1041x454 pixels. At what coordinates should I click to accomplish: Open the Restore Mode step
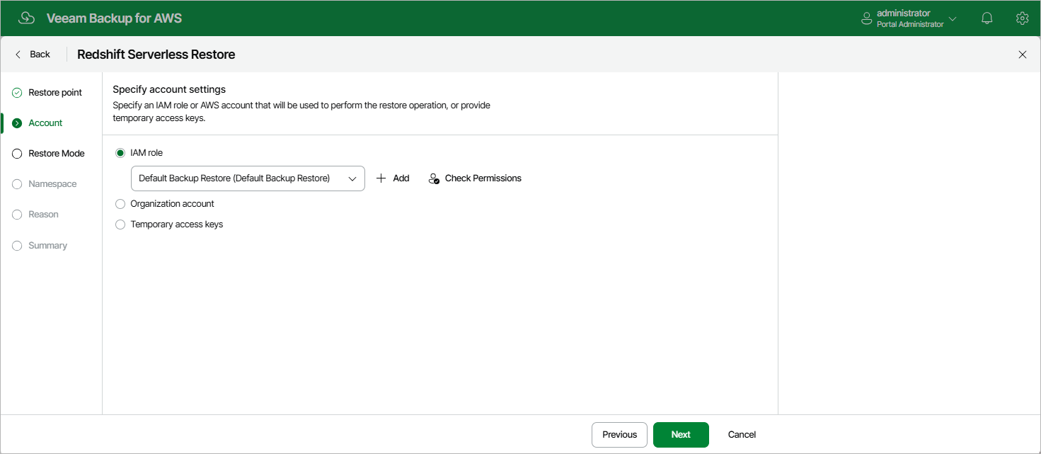[x=57, y=154]
